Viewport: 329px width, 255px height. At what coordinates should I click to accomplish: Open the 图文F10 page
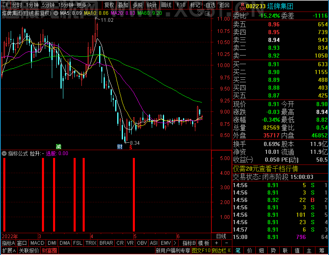tap(201, 250)
